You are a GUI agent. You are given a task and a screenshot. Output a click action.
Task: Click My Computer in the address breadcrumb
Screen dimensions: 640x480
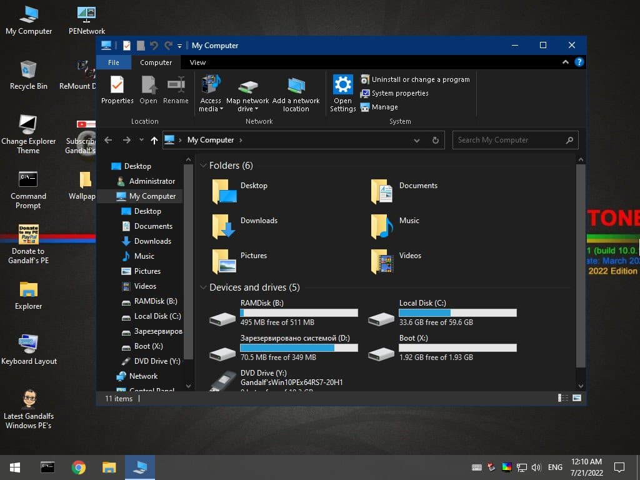(x=211, y=140)
